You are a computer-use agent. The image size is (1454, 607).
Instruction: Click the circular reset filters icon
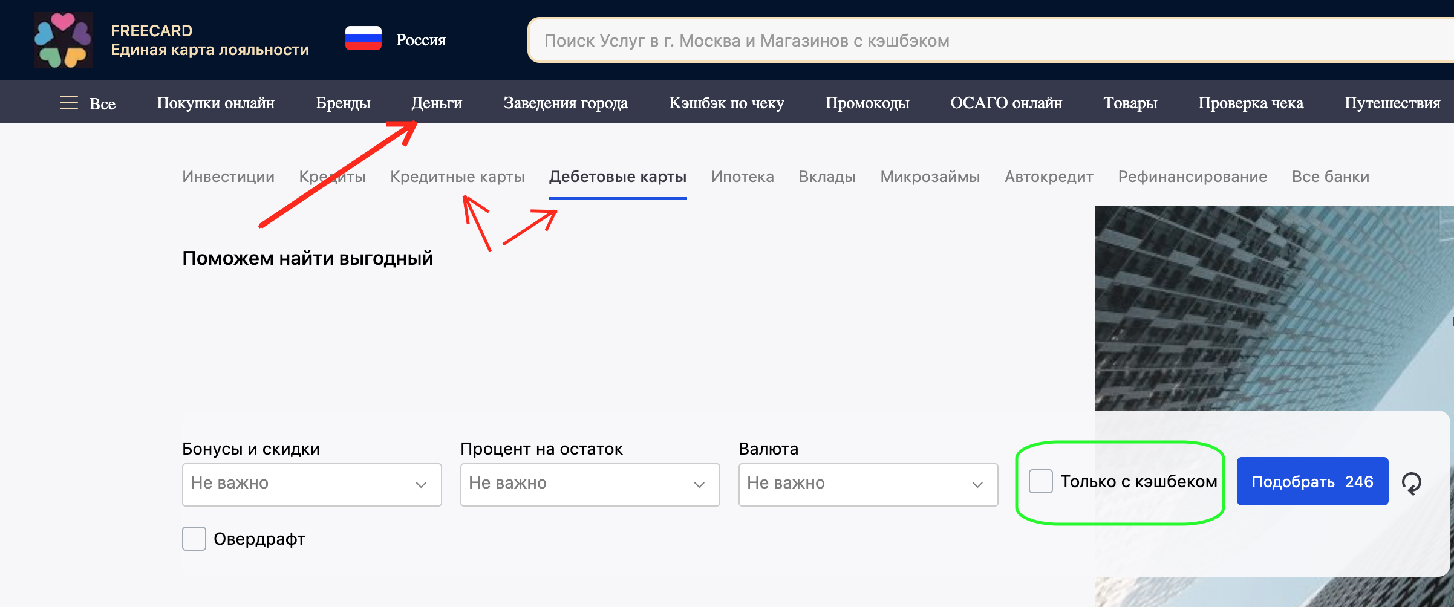coord(1412,482)
